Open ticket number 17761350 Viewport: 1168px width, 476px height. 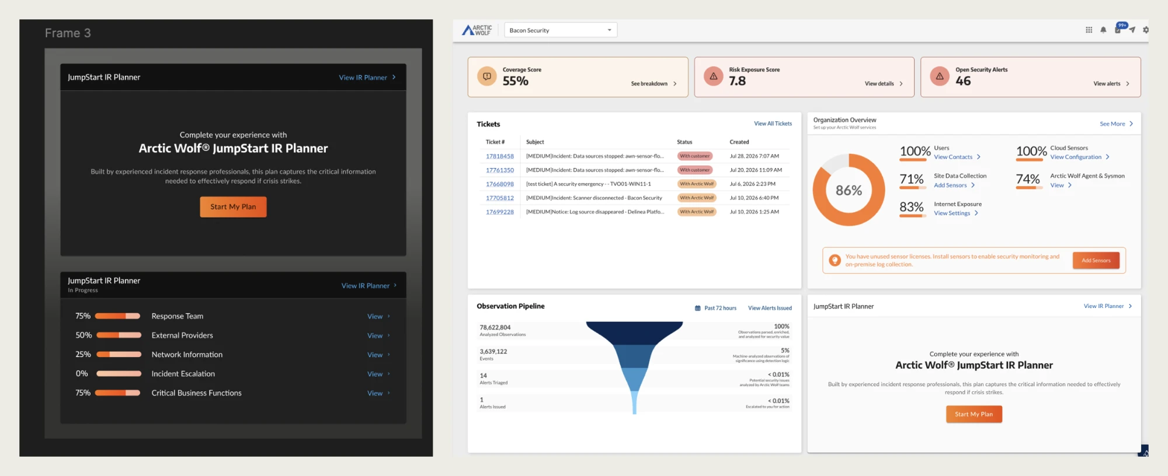500,170
